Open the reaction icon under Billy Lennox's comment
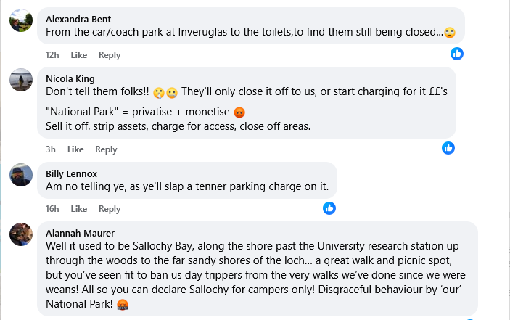This screenshot has height=320, width=510. 329,208
